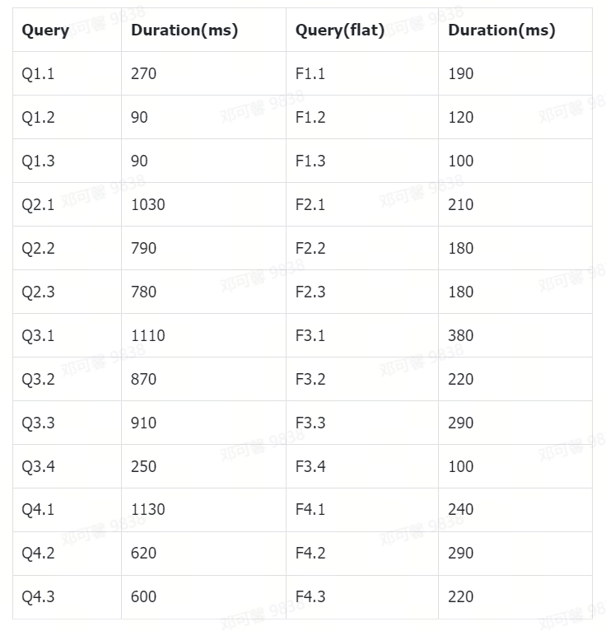Viewport: 606px width, 631px height.
Task: Click the Query(flat) column header
Action: [339, 30]
